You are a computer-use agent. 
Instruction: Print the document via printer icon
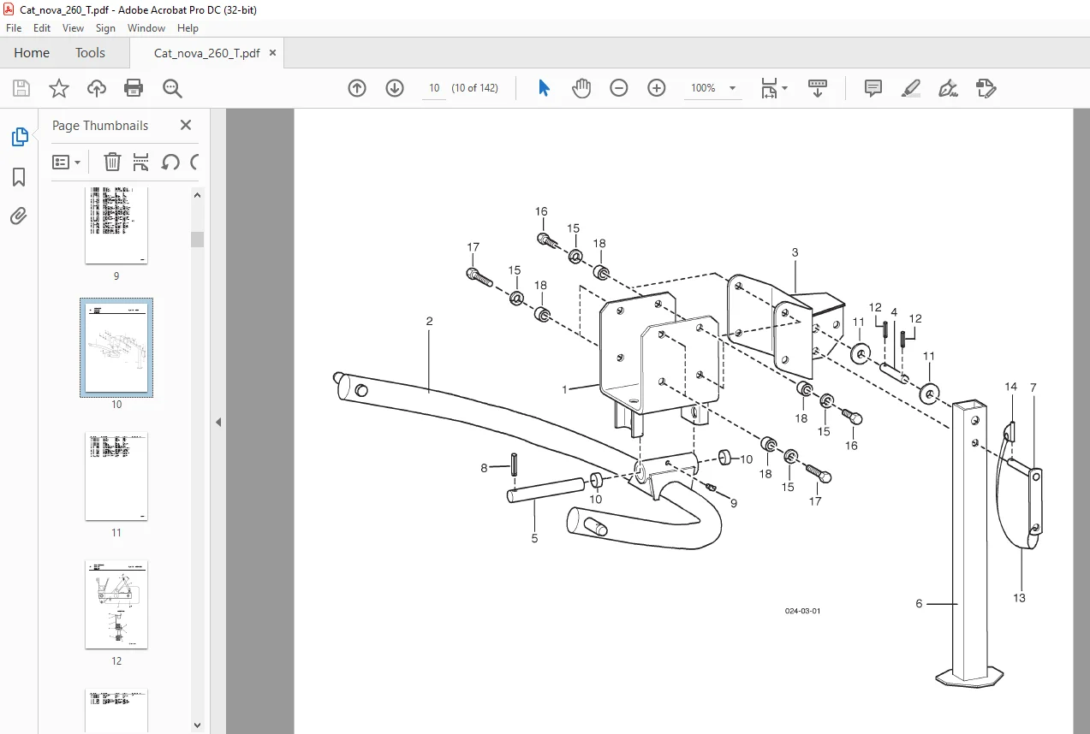[134, 88]
